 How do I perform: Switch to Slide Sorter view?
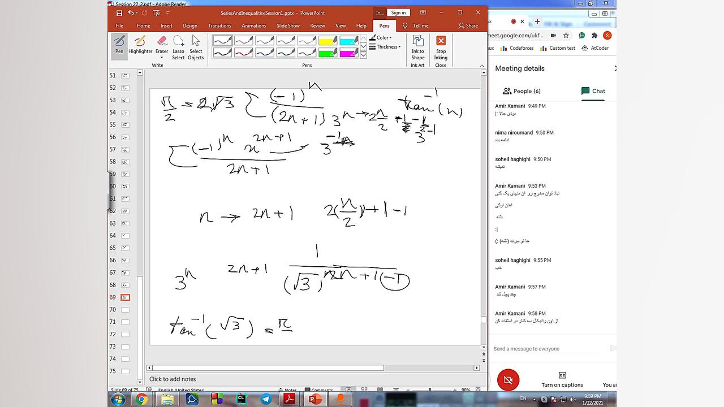[364, 389]
